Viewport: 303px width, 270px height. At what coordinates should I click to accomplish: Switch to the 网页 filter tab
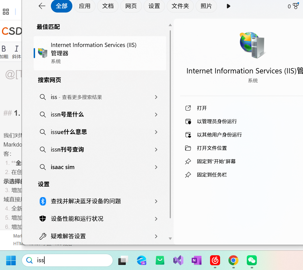coord(131,6)
